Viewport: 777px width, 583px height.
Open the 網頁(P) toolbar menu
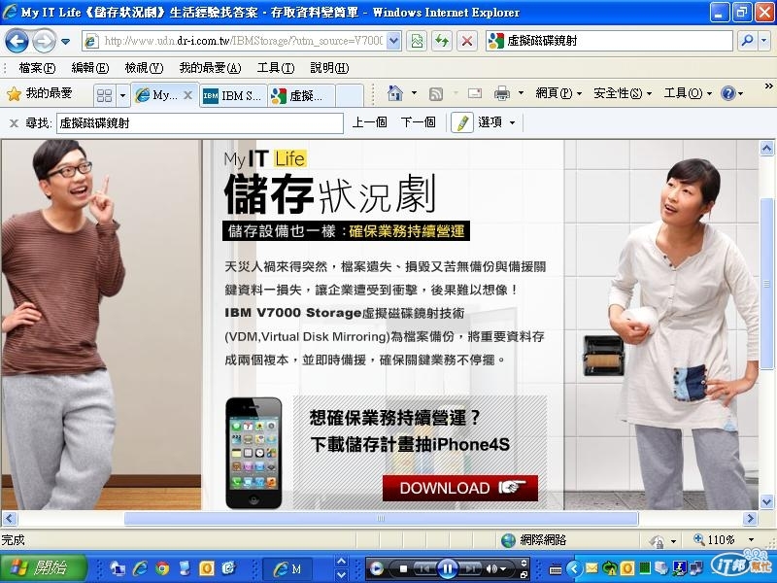[x=558, y=93]
